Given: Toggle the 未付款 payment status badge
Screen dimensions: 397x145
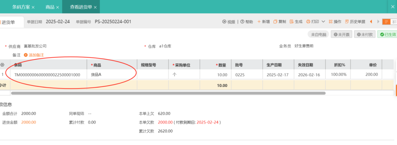Looking at the screenshot, I should click(365, 35).
